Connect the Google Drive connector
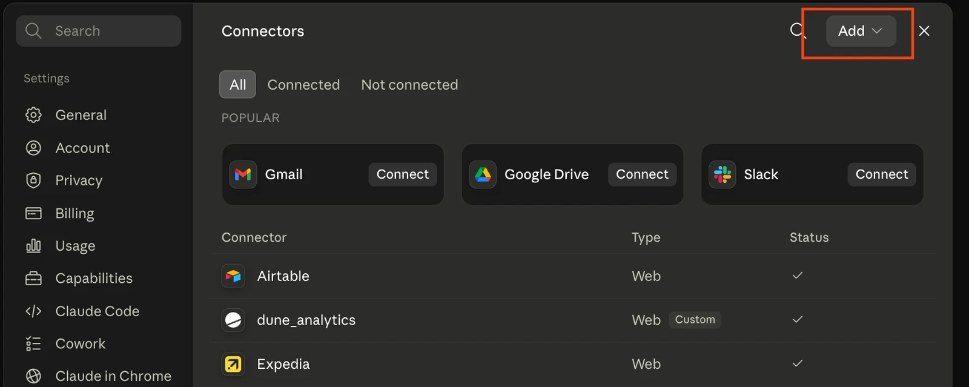Image resolution: width=969 pixels, height=387 pixels. [x=642, y=174]
